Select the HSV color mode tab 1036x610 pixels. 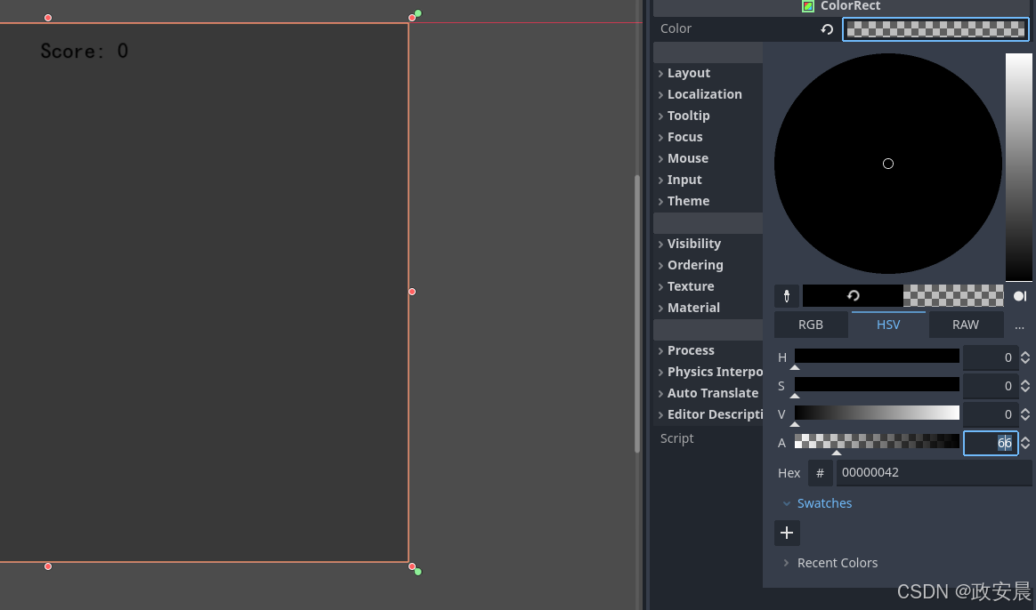pyautogui.click(x=888, y=325)
